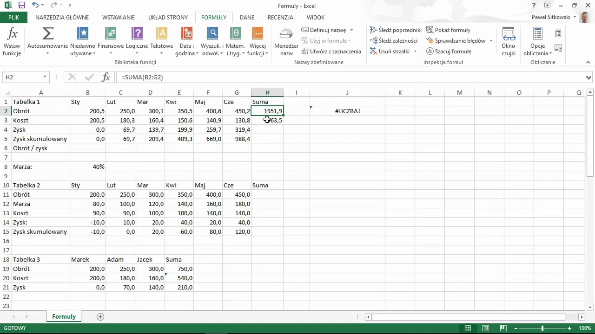This screenshot has height=334, width=595.
Task: Open Autosumowanie sigma icon
Action: coord(48,34)
